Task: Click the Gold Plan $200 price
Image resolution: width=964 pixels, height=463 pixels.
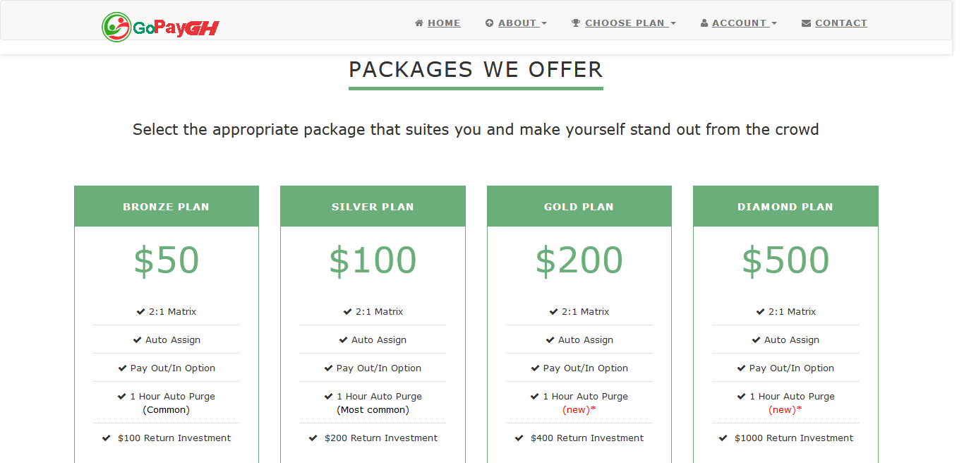Action: (x=579, y=260)
